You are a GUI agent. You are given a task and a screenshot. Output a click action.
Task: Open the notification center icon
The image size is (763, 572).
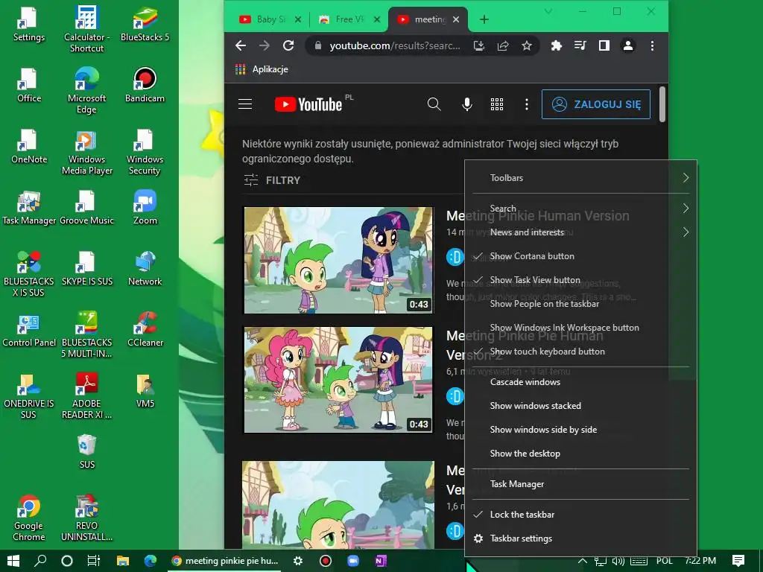(x=738, y=561)
